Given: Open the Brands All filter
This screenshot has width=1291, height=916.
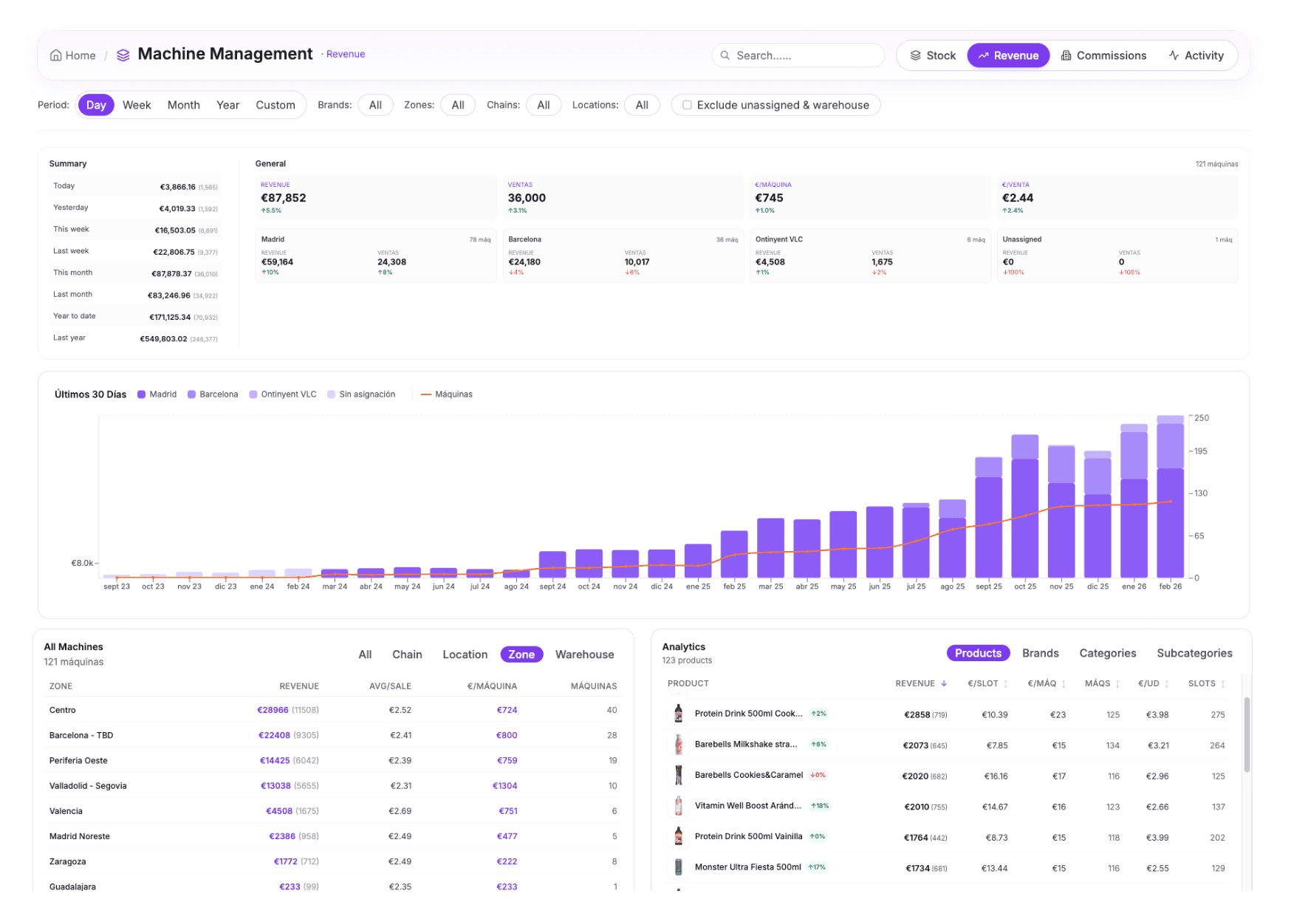Looking at the screenshot, I should (x=375, y=105).
